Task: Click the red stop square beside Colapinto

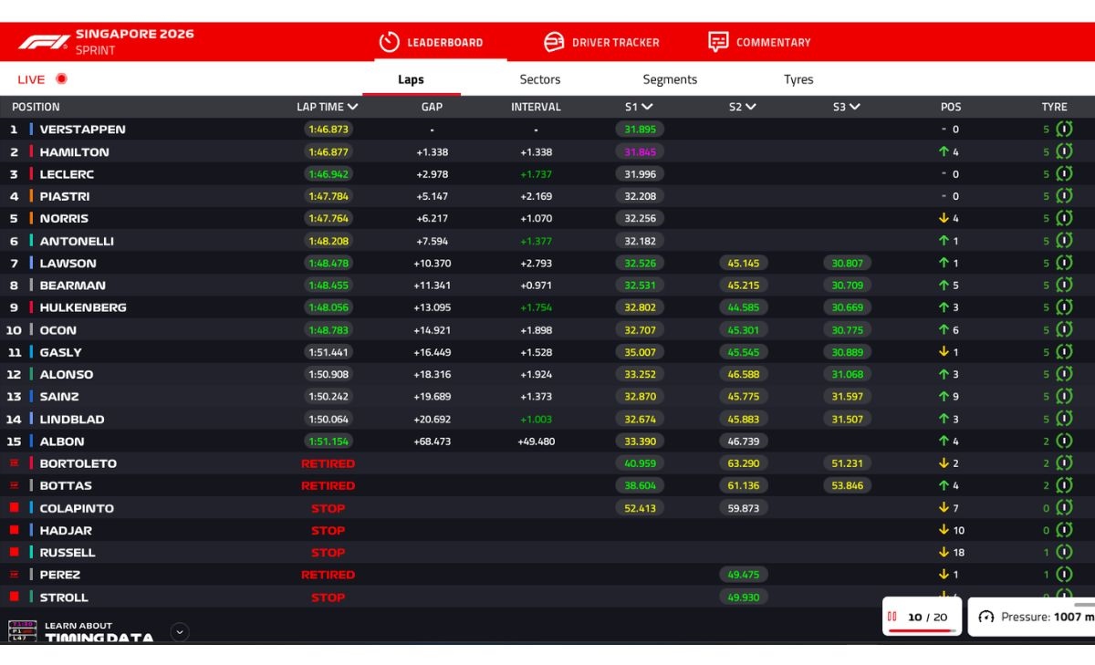Action: (14, 508)
